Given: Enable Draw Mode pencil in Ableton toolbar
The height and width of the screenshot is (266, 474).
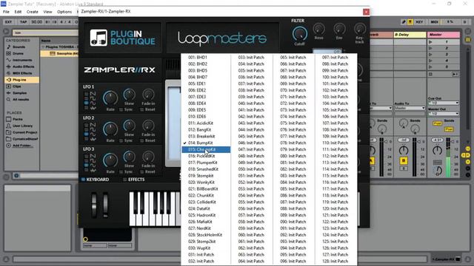Looking at the screenshot, I should (404, 21).
